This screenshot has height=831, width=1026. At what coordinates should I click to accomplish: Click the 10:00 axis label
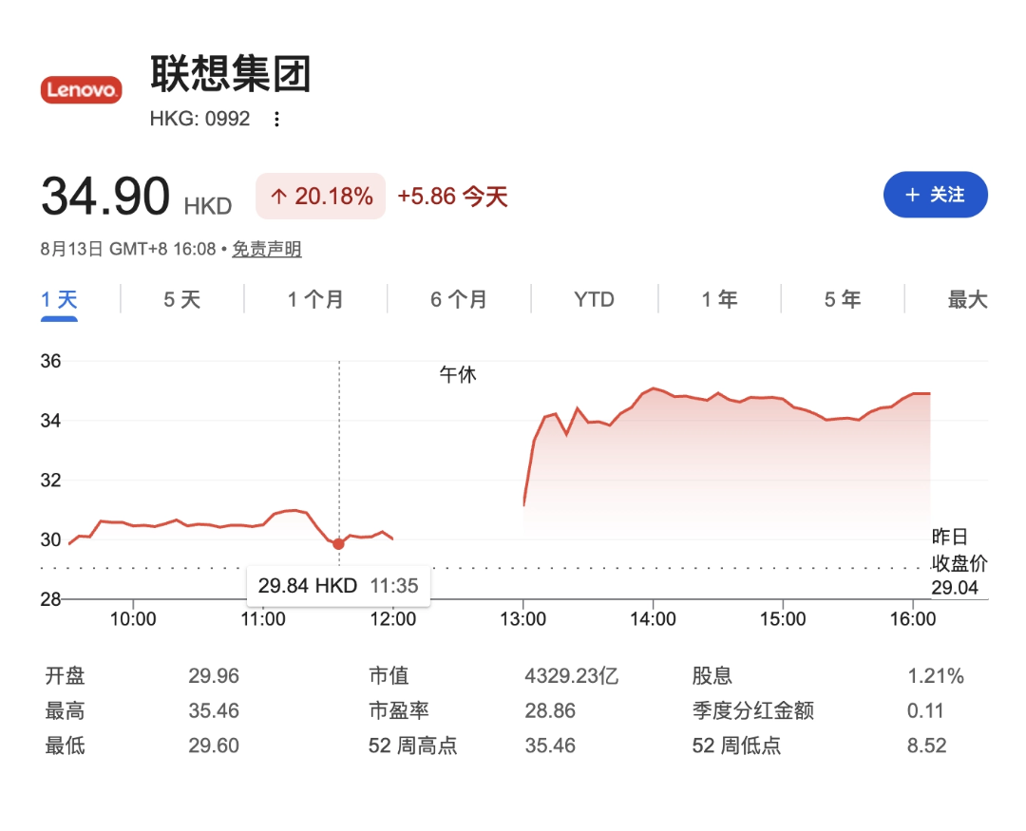pos(133,619)
